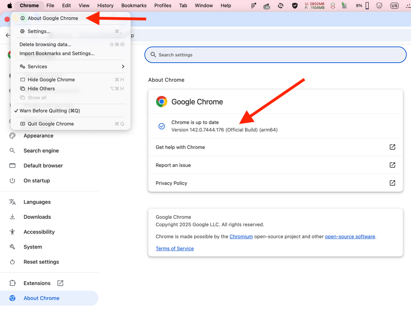Select Settings... in the Chrome menu
This screenshot has width=411, height=310.
(x=70, y=31)
